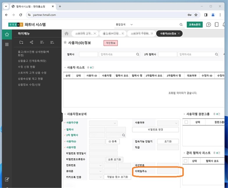This screenshot has width=228, height=188.
Task: Click the expand all list icon under 마이메뉴
Action: pyautogui.click(x=42, y=42)
